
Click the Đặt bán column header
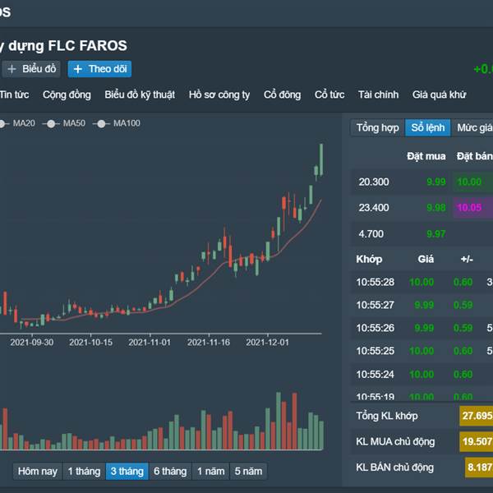point(474,156)
